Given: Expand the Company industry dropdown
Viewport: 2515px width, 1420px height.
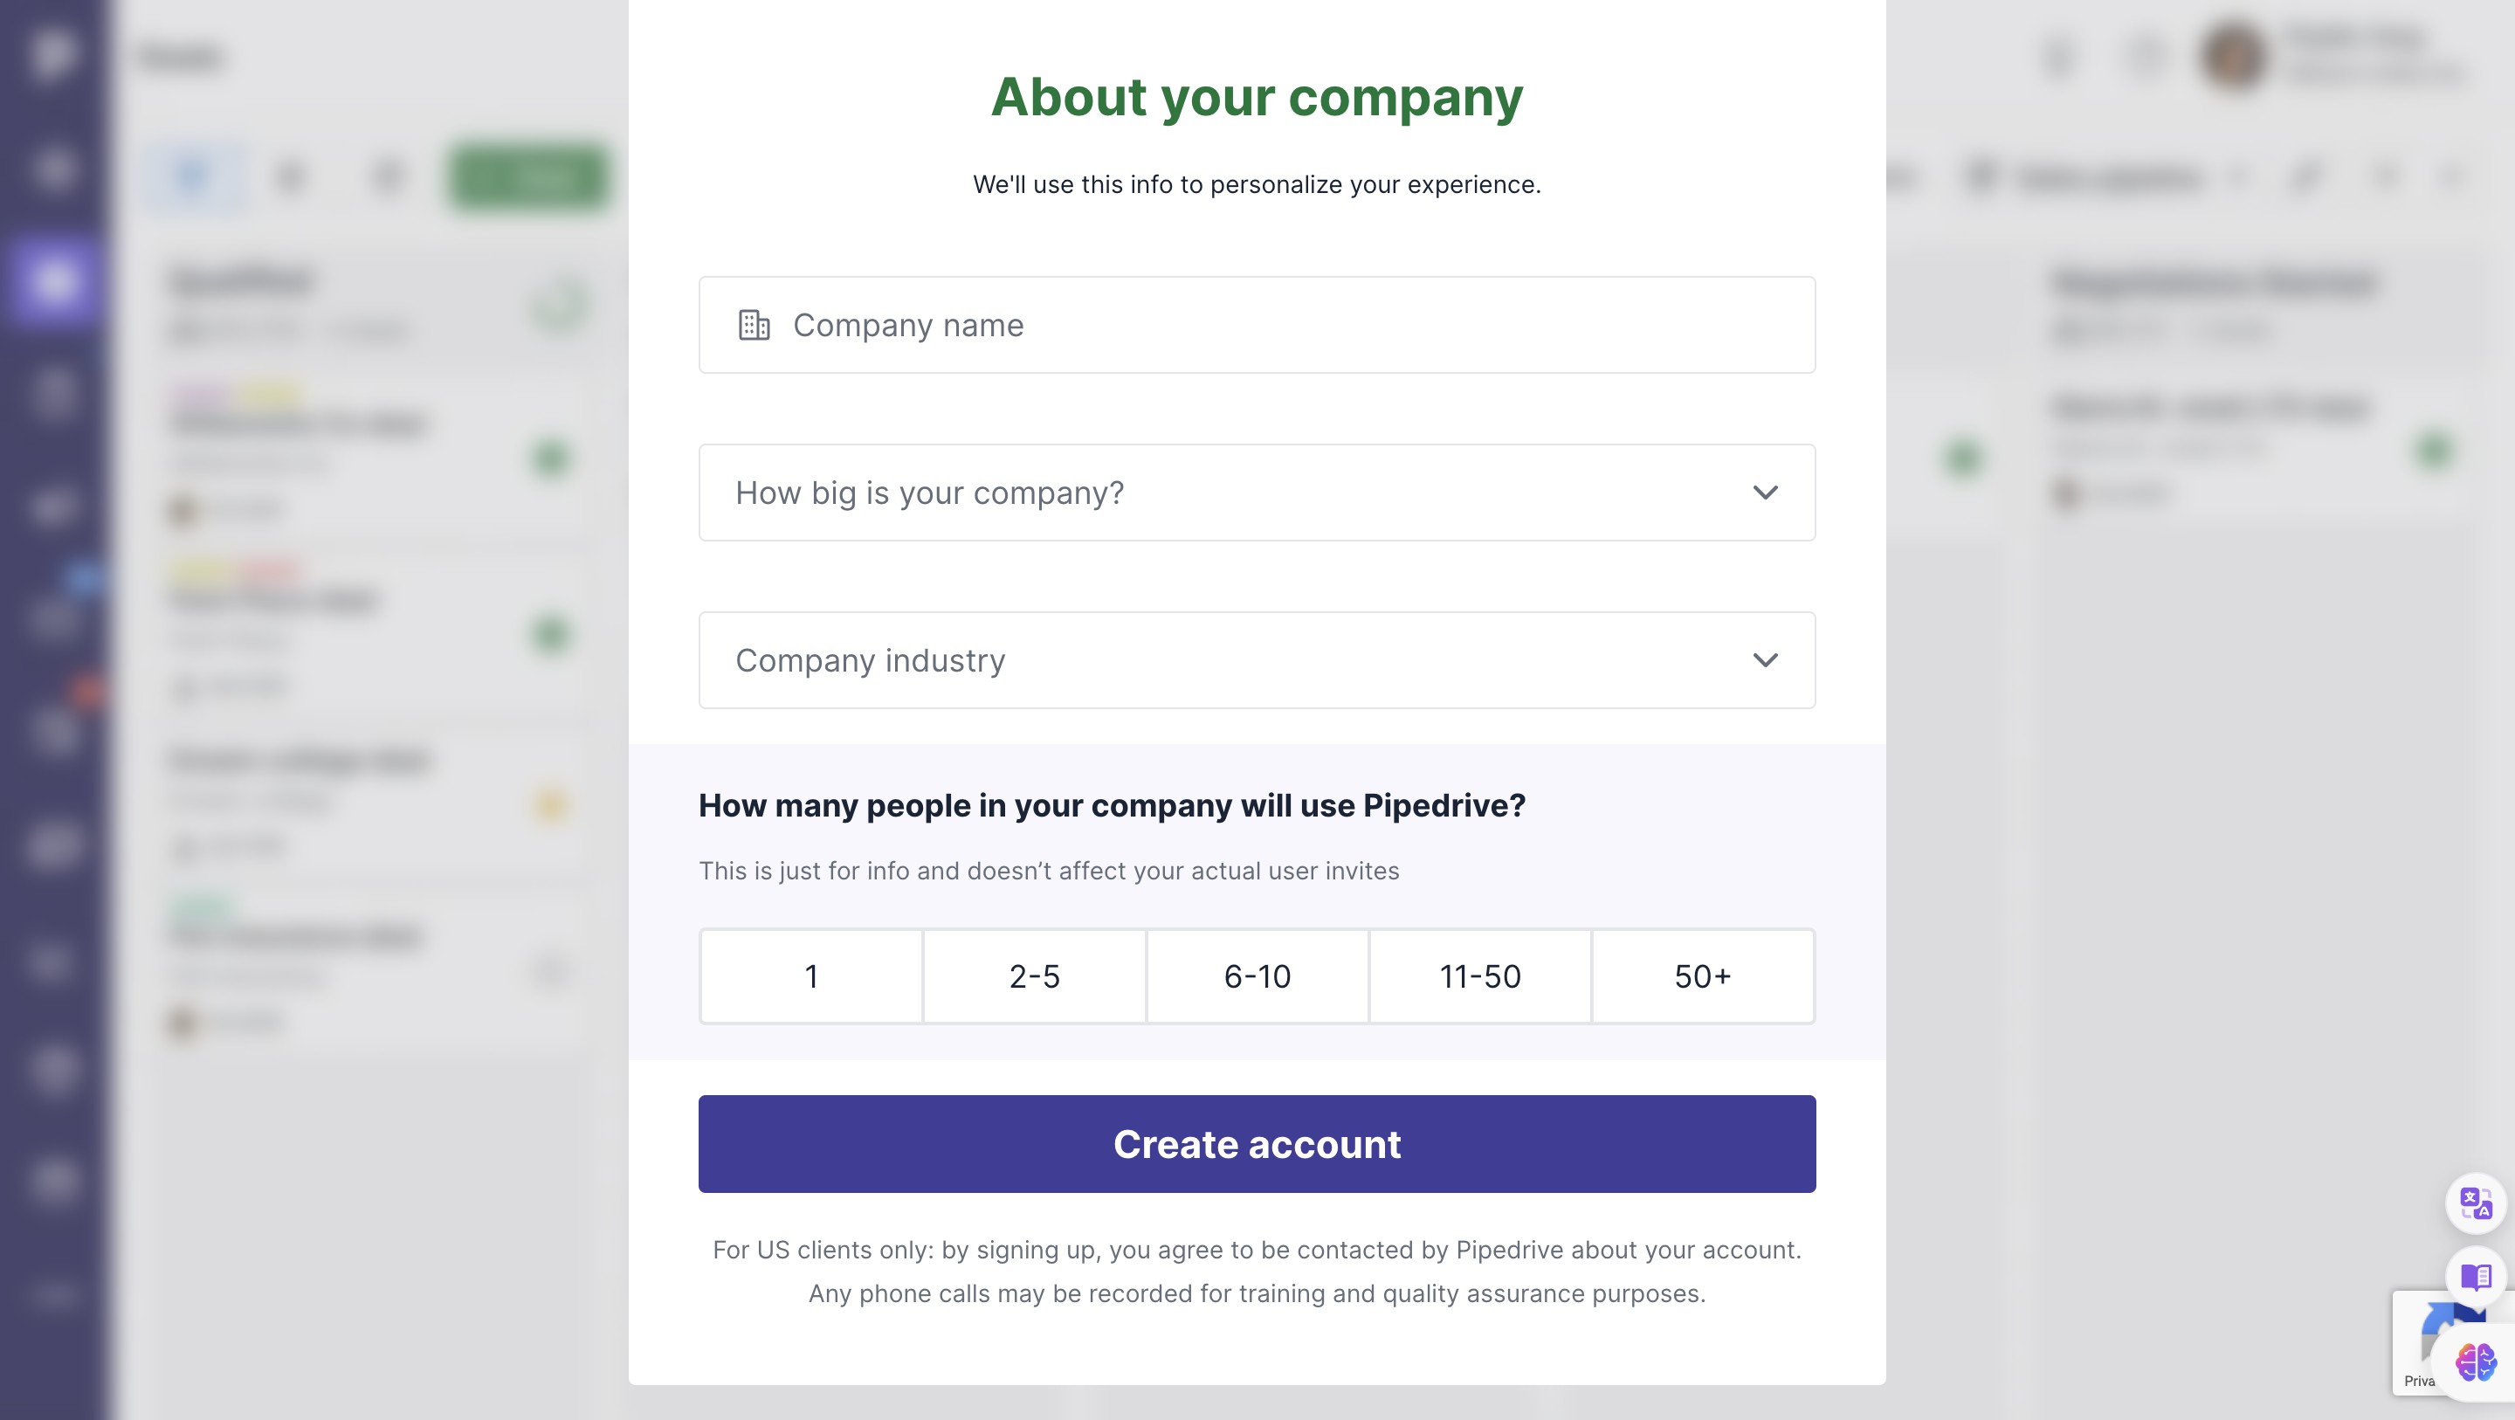Looking at the screenshot, I should (x=1256, y=661).
